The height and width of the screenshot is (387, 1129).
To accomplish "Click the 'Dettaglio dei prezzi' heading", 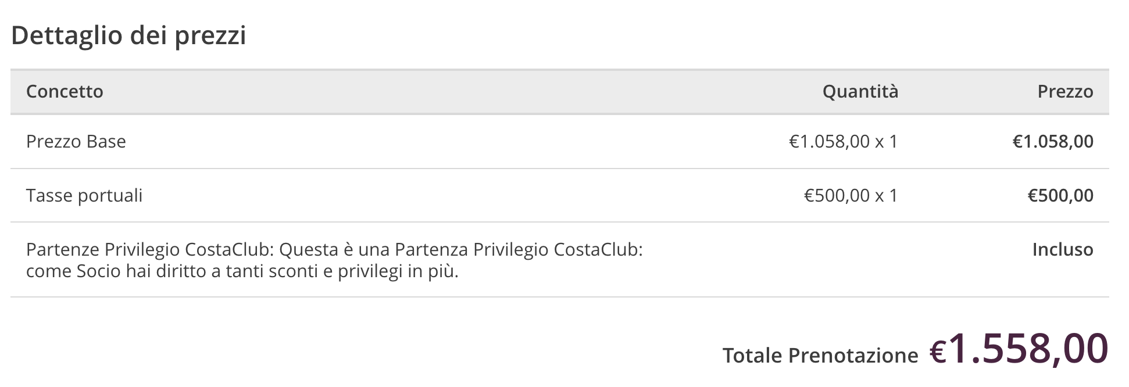I will coord(128,35).
